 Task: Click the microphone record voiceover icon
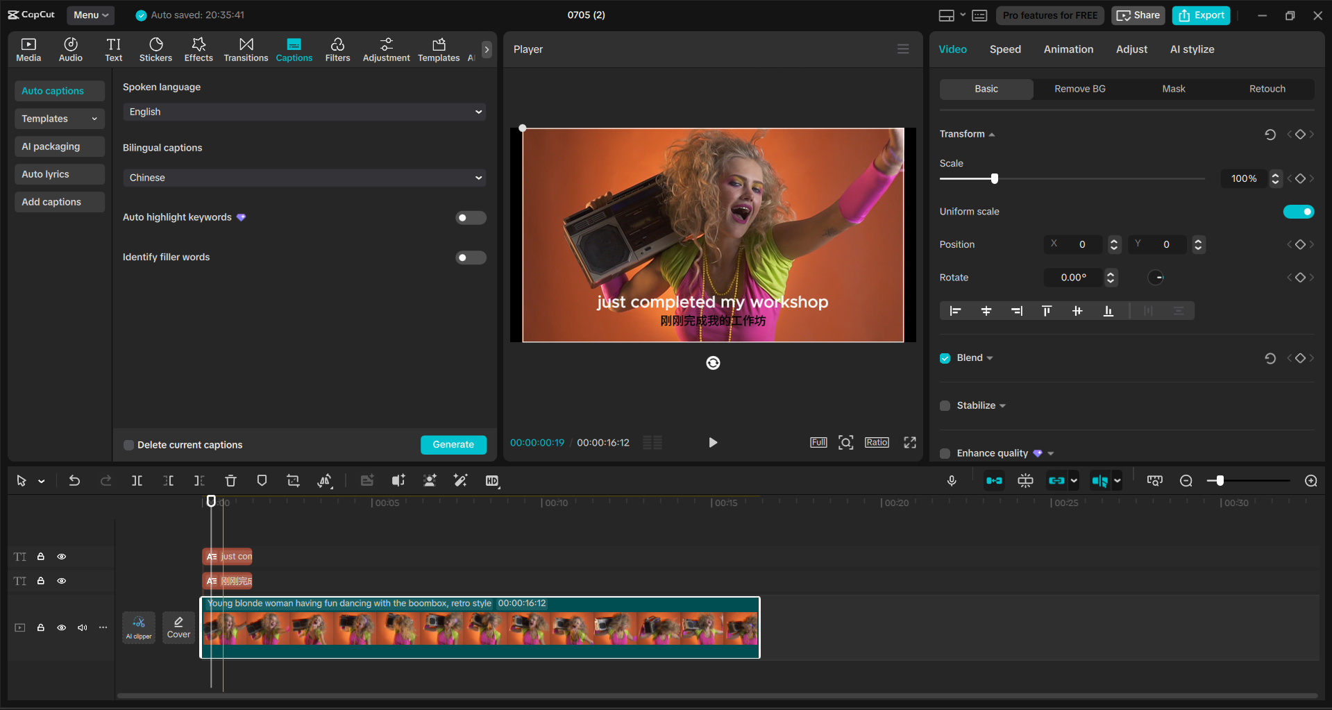point(952,480)
